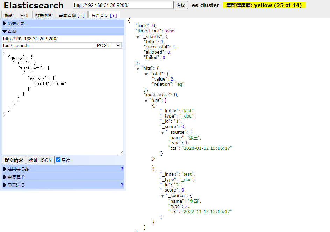This screenshot has width=330, height=232.
Task: Click the "must_not" line in query body
Action: coord(34,68)
